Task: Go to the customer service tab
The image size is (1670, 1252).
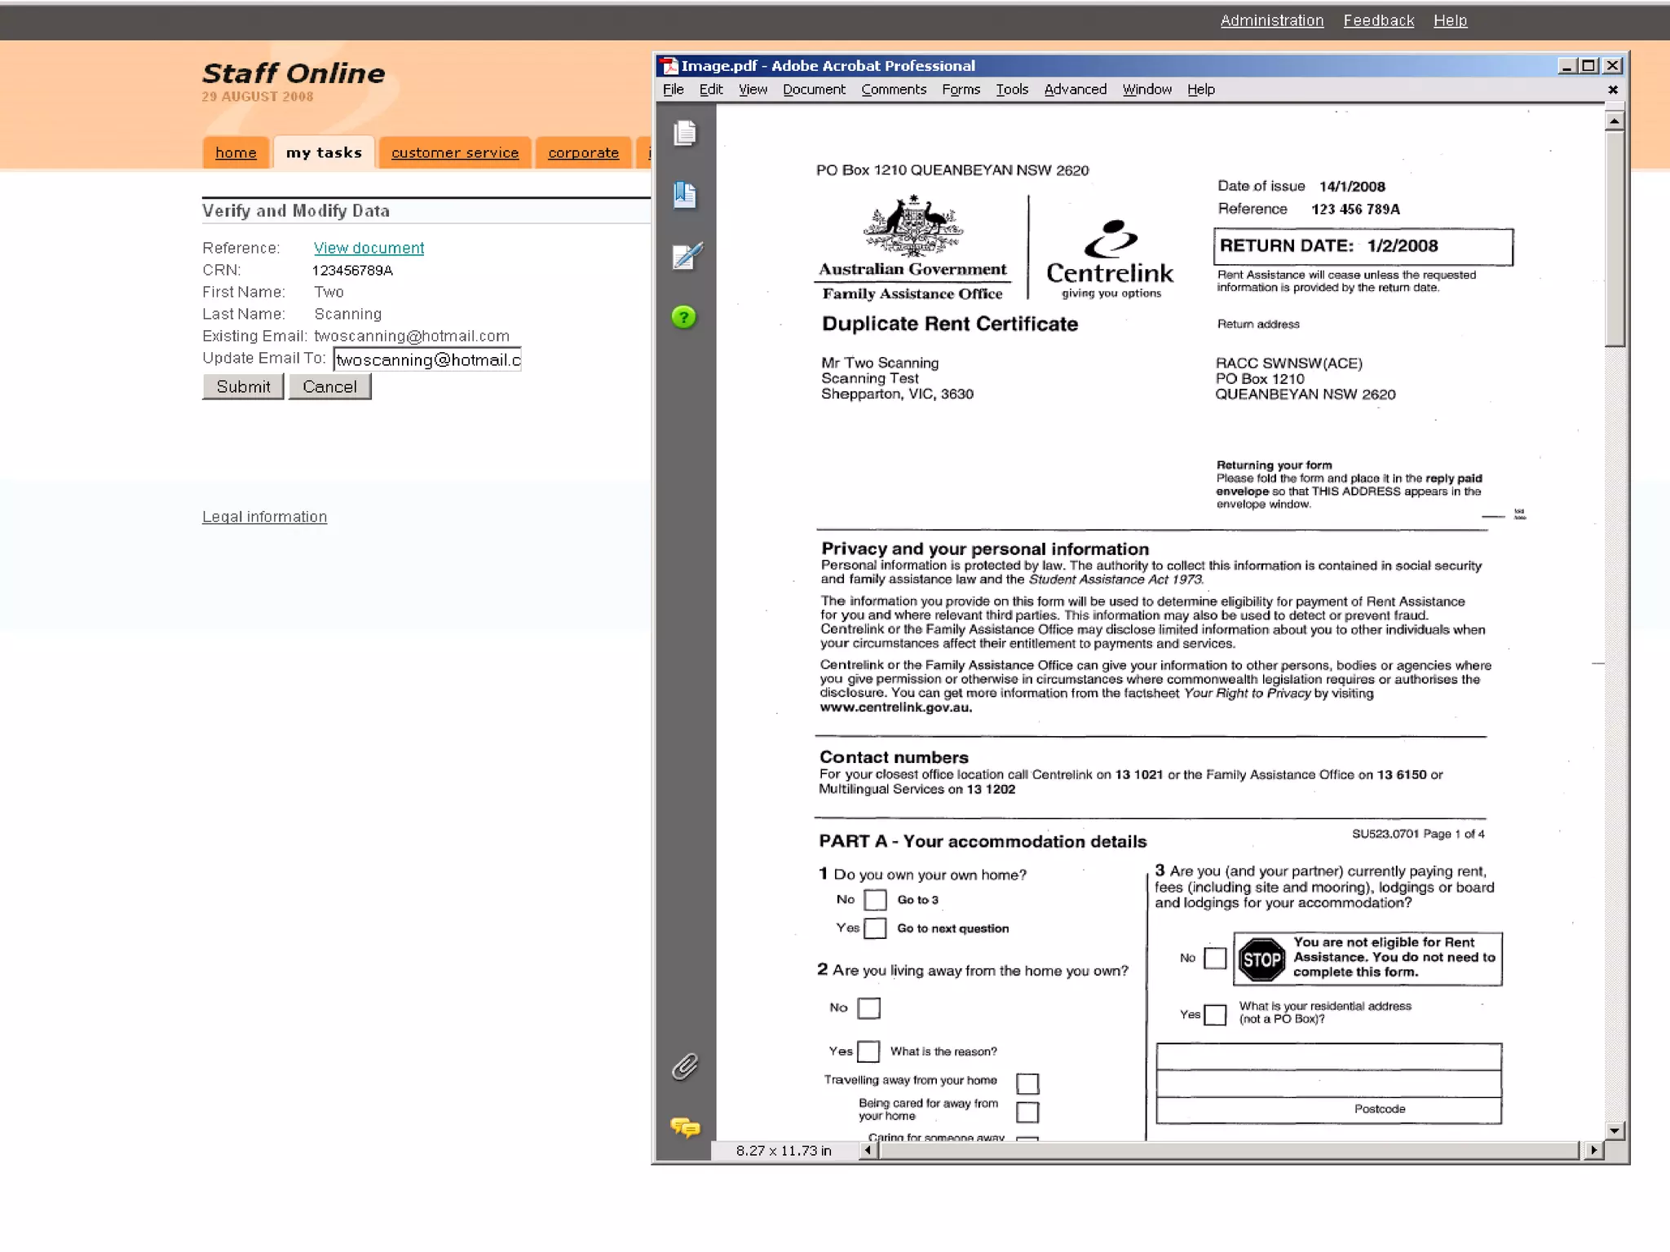Action: [455, 152]
